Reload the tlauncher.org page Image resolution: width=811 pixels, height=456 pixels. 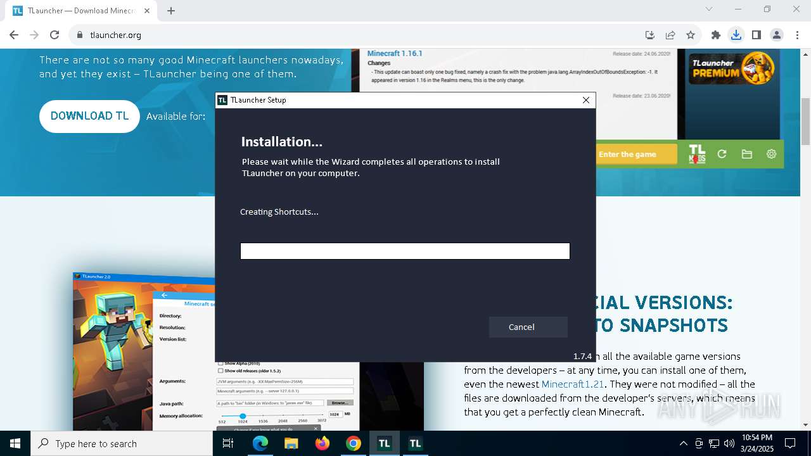pos(54,35)
